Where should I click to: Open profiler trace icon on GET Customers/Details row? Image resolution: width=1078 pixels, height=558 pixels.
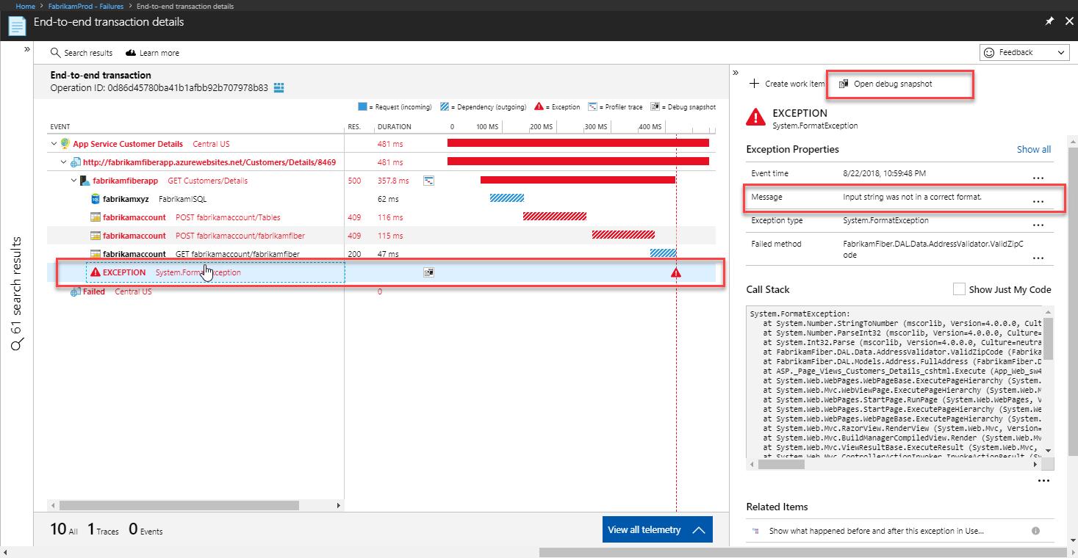click(428, 180)
